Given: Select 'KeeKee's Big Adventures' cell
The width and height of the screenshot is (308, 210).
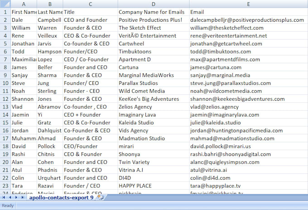Looking at the screenshot, I should coord(154,99).
